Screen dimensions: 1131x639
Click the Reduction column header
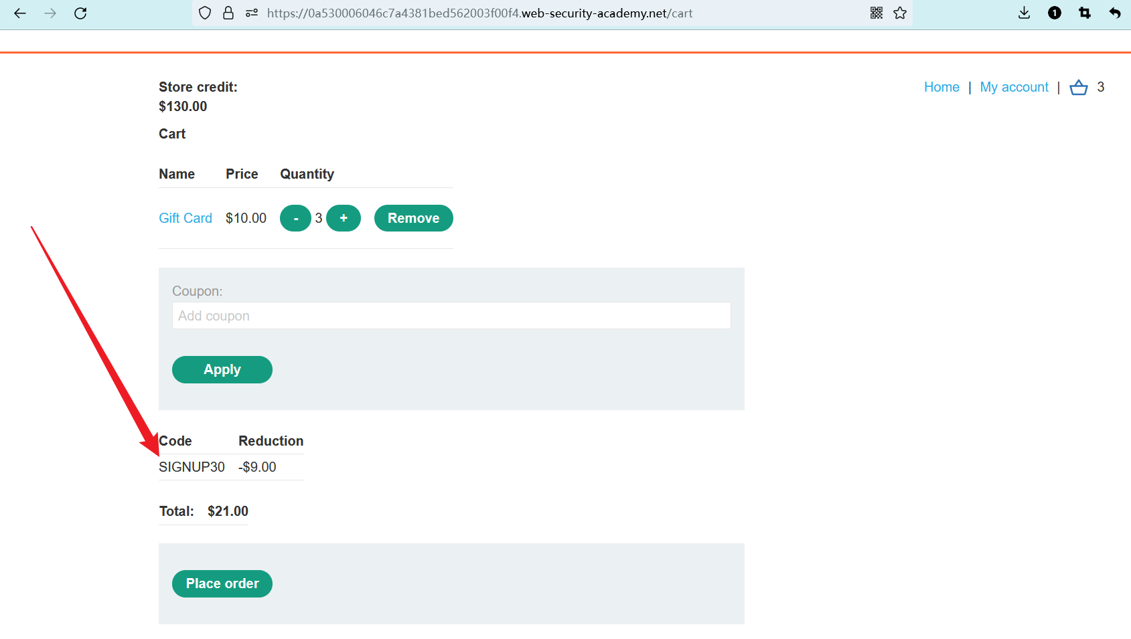tap(271, 441)
